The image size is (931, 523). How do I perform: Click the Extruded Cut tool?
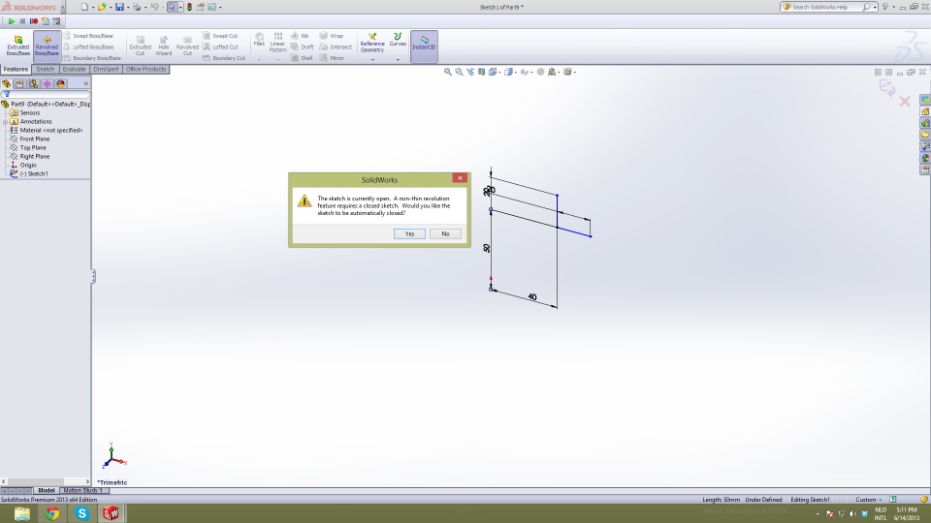click(140, 46)
